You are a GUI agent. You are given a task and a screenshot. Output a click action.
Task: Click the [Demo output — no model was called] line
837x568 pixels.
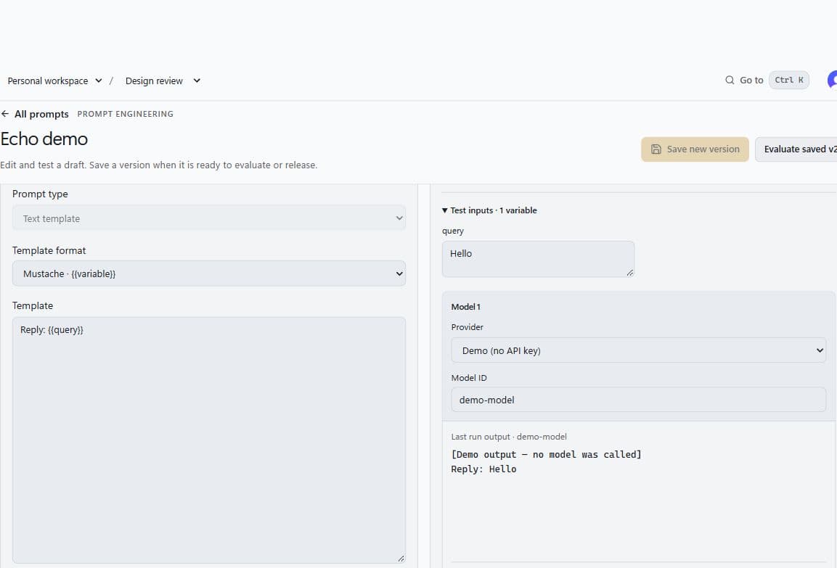[x=546, y=454]
